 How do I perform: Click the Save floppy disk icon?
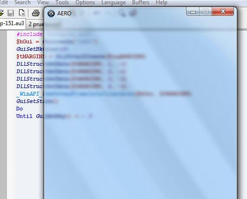(x=11, y=13)
